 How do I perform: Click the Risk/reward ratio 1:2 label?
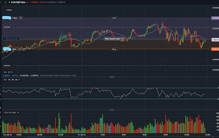pos(114,39)
